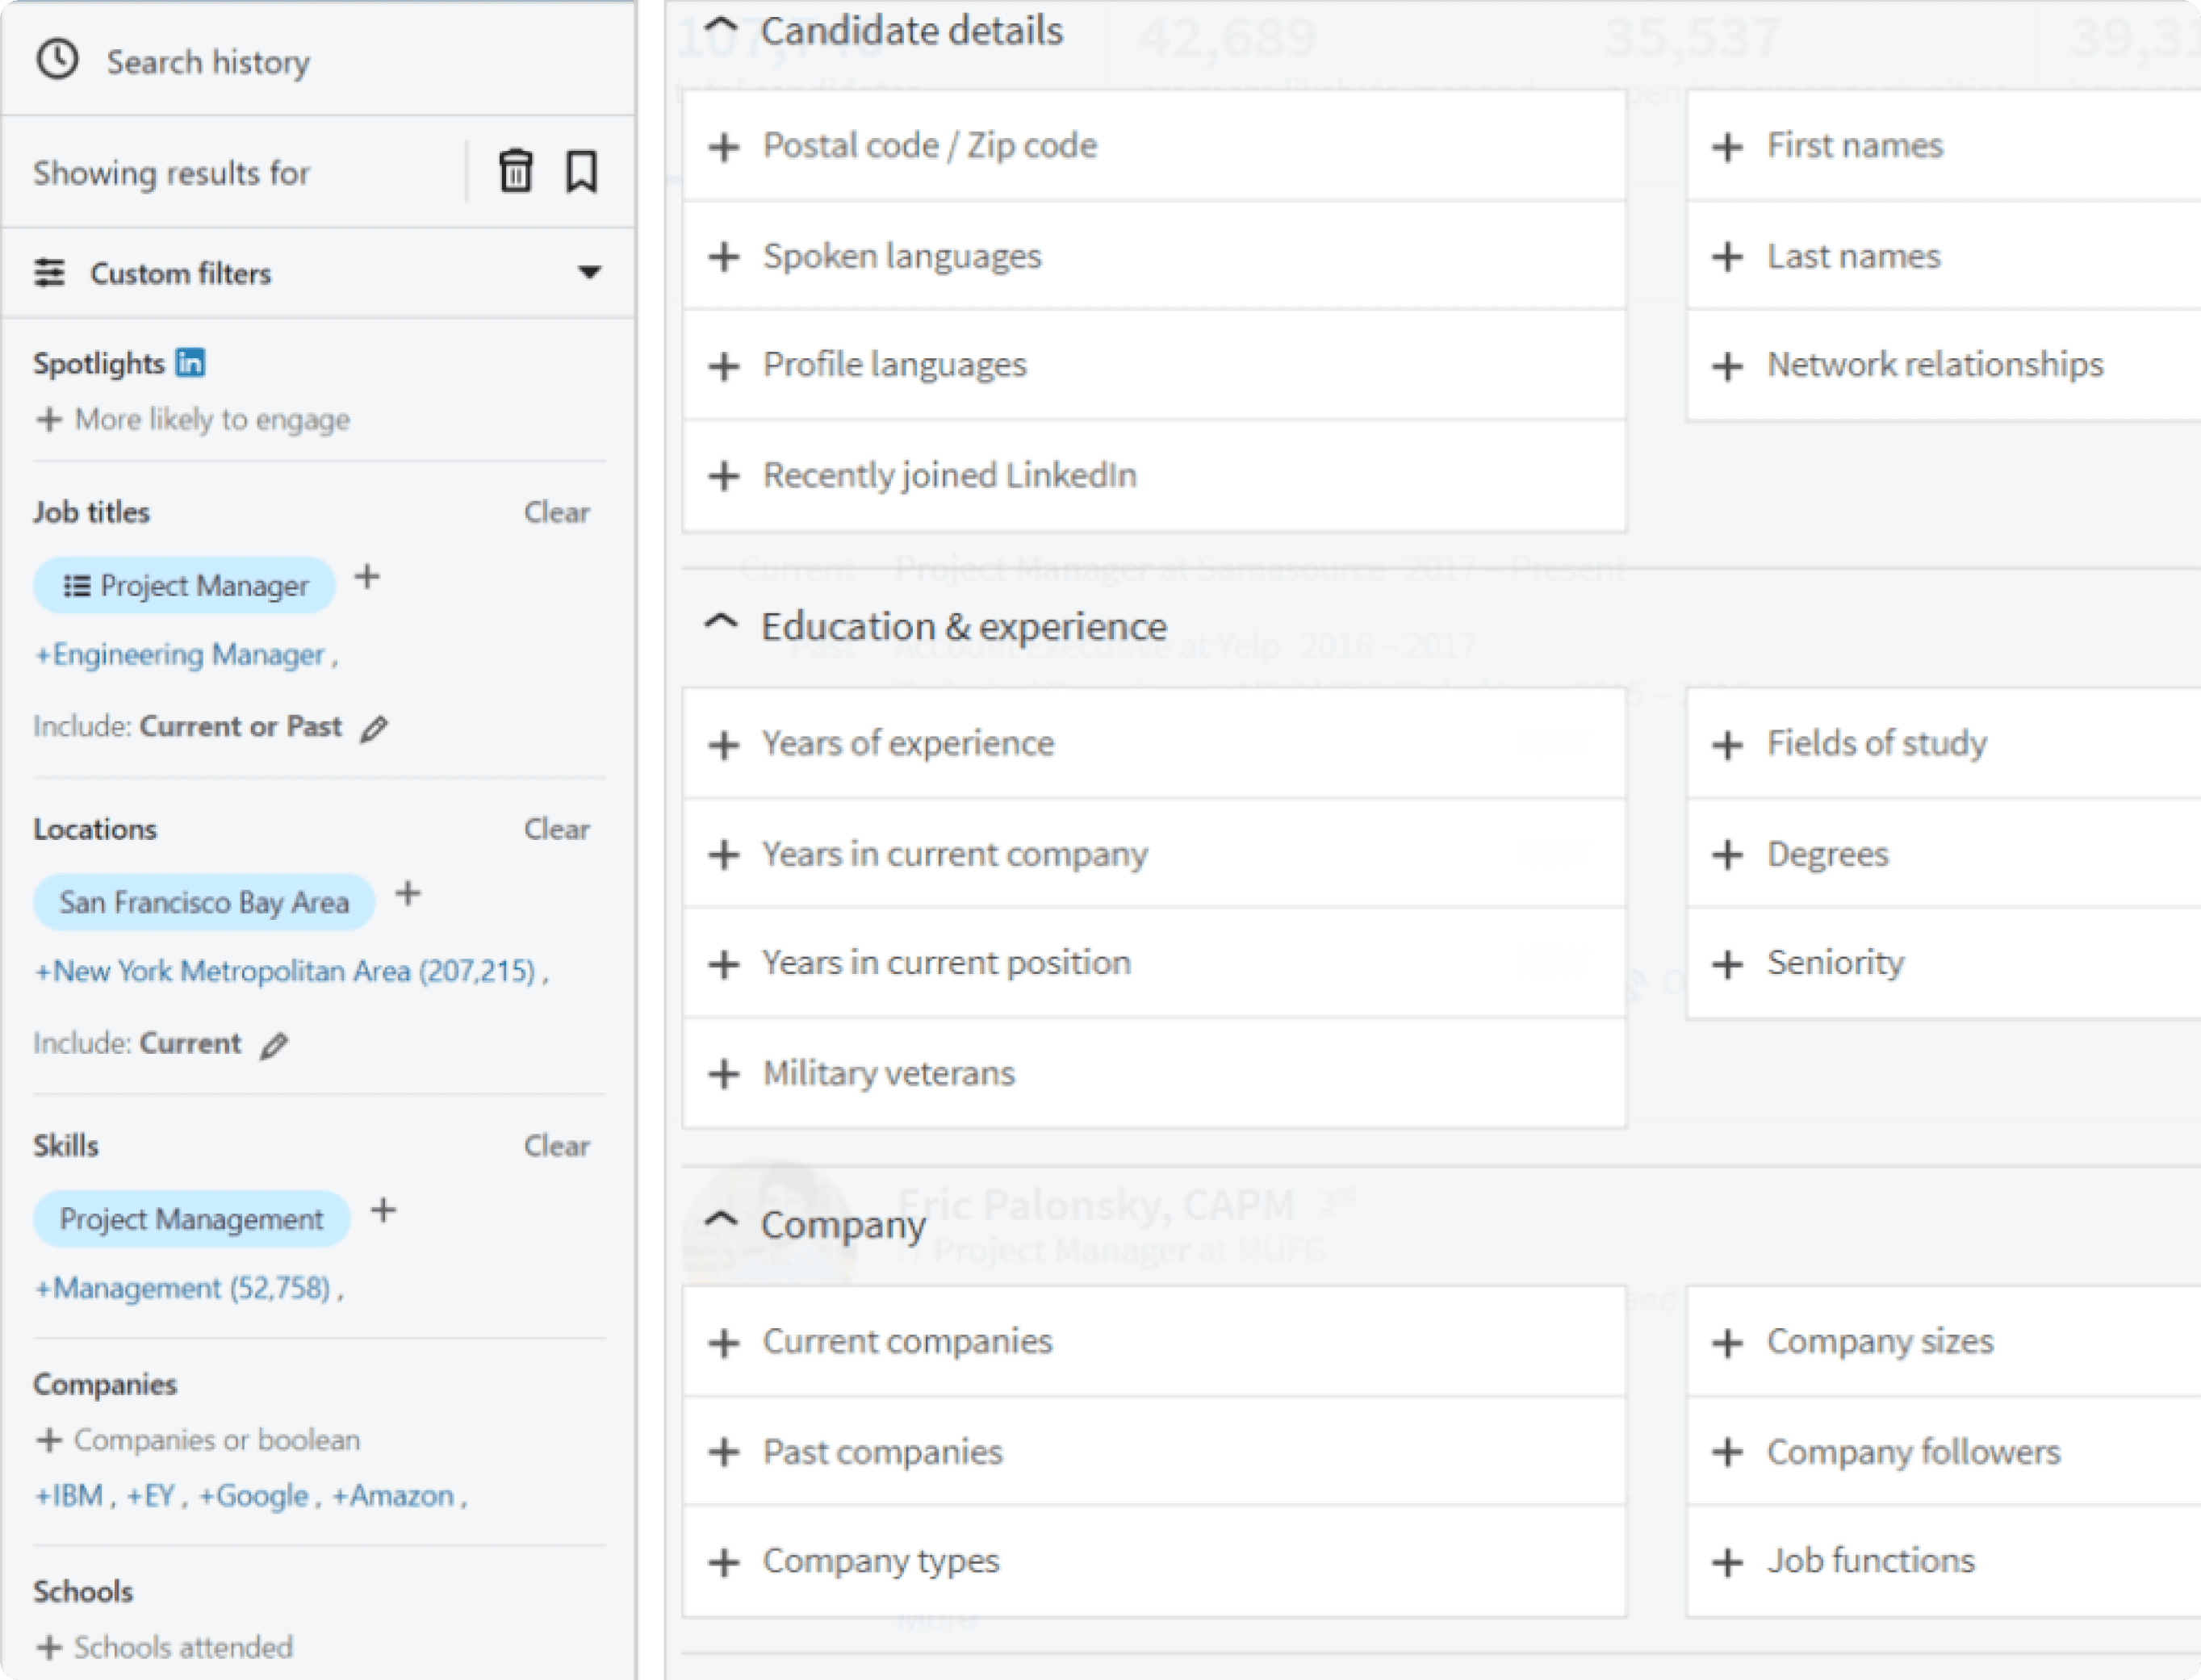Click Companies or boolean input
Image resolution: width=2201 pixels, height=1680 pixels.
[x=215, y=1440]
